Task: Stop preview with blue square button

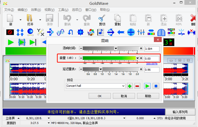Action: click(x=155, y=86)
